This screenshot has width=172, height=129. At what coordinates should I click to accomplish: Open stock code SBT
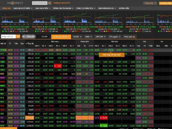2,114
